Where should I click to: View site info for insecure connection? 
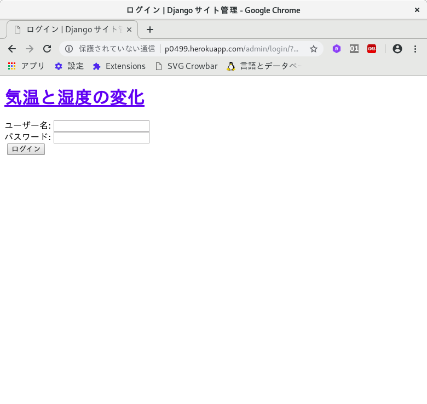(69, 49)
